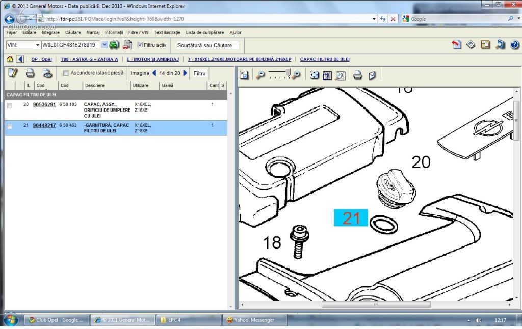Click the Google search box in browser
Screen dimensions: 522x329
458,19
